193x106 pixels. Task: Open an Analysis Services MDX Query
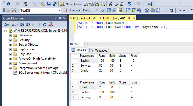click(x=91, y=4)
